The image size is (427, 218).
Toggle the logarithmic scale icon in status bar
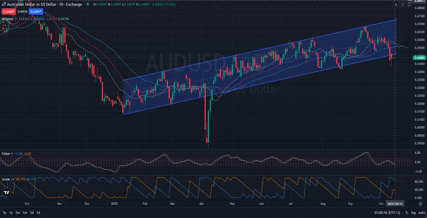pyautogui.click(x=413, y=212)
